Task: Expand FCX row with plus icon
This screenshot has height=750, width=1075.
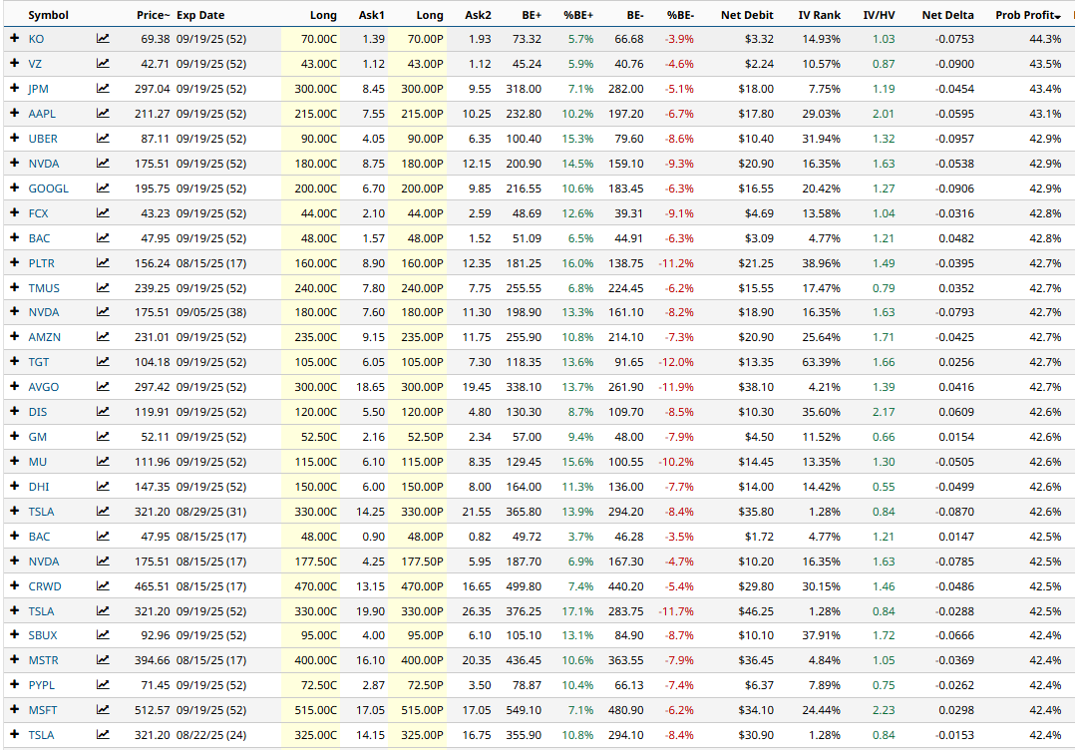Action: [x=14, y=212]
